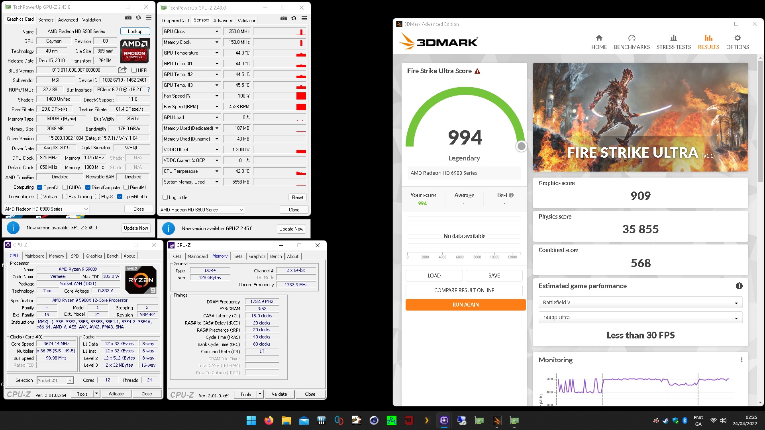
Task: Toggle Vulkan checkbox
Action: click(39, 197)
